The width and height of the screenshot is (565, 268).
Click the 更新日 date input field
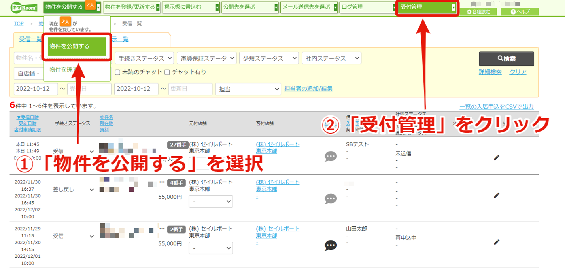point(190,89)
